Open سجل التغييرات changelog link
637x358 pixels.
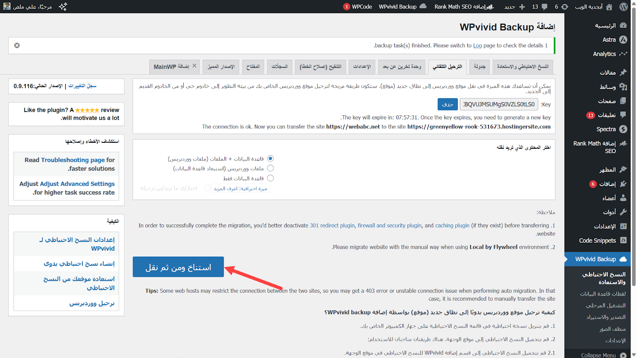82,86
